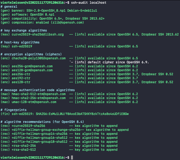This screenshot has height=160, width=180.
Task: Click '+diffie-hellman-group-exchange-sha256' recommendation
Action: click(46, 130)
